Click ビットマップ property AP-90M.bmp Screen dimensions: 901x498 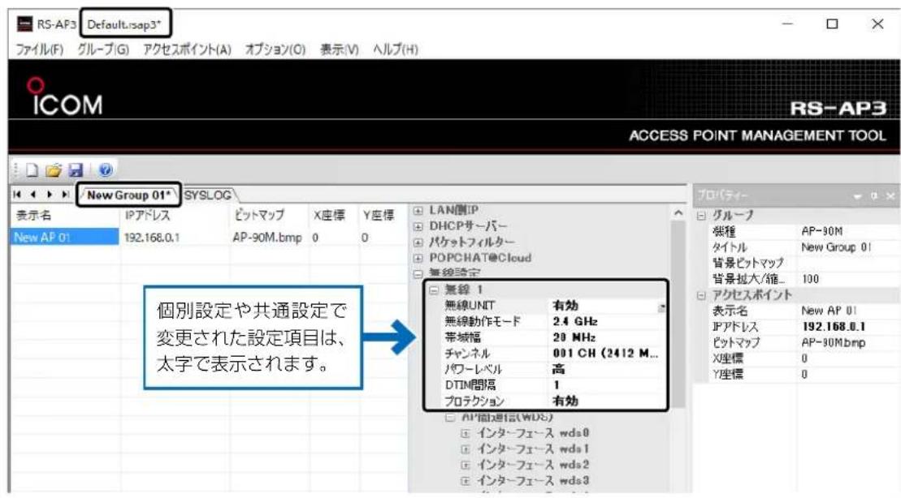[x=834, y=342]
